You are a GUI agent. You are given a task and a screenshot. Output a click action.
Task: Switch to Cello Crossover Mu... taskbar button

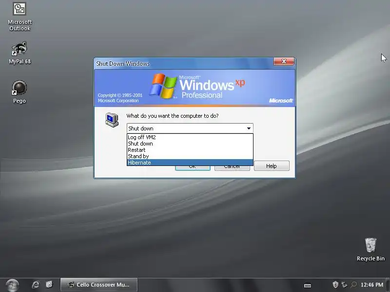(x=99, y=285)
